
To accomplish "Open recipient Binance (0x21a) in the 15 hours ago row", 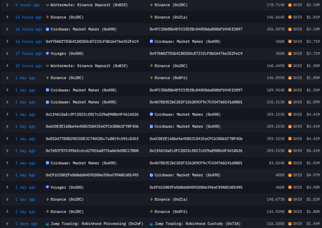I will [171, 17].
